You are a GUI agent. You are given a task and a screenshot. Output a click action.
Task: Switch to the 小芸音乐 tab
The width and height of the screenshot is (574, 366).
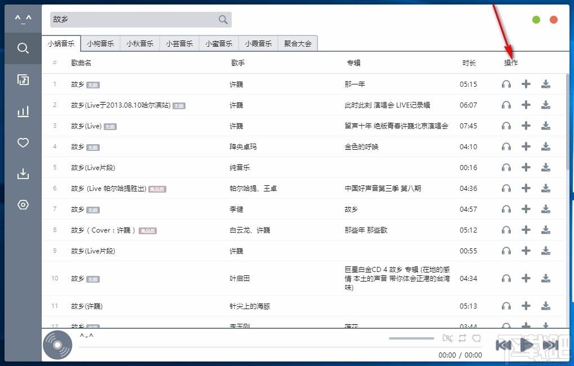coord(179,43)
